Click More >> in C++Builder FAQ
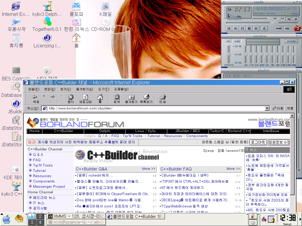The width and height of the screenshot is (302, 226). (x=233, y=169)
